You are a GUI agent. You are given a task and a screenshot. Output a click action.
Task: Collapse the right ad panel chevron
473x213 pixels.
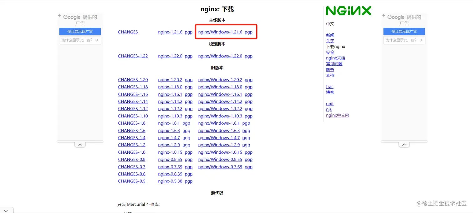tap(404, 145)
